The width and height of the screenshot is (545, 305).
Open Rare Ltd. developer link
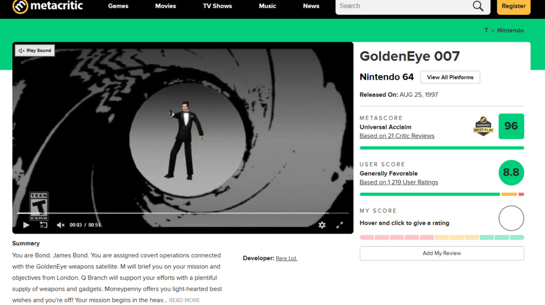coord(286,258)
